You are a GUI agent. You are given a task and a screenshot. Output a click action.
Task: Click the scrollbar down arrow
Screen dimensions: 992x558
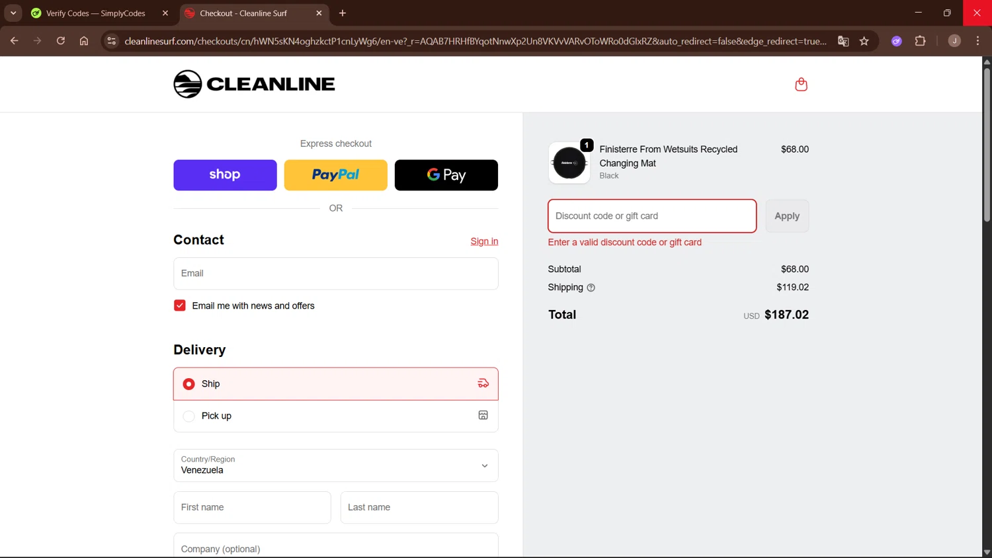click(x=987, y=553)
